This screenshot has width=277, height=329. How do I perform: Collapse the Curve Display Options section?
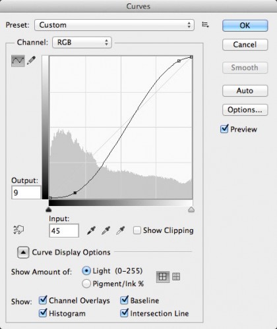23,253
